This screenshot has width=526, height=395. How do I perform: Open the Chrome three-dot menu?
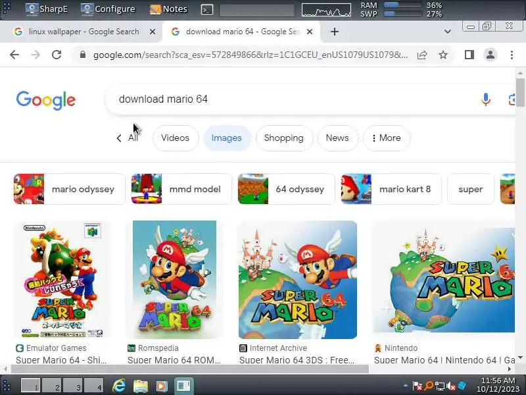[x=512, y=55]
